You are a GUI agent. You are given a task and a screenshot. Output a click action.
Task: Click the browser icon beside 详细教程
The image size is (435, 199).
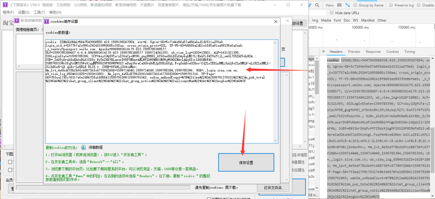pos(83,147)
